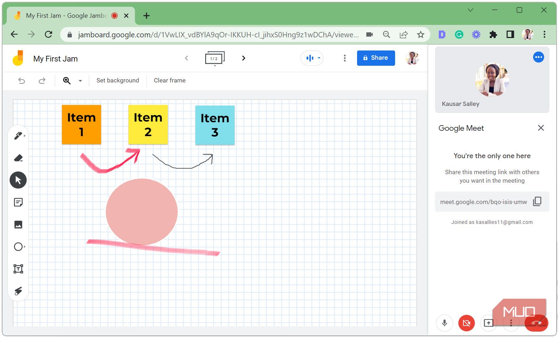Viewport: 558px width, 338px height.
Task: Add a sticky note with toolbar tool
Action: tap(18, 202)
